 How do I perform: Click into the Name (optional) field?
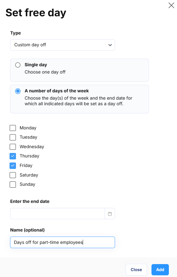(x=63, y=242)
